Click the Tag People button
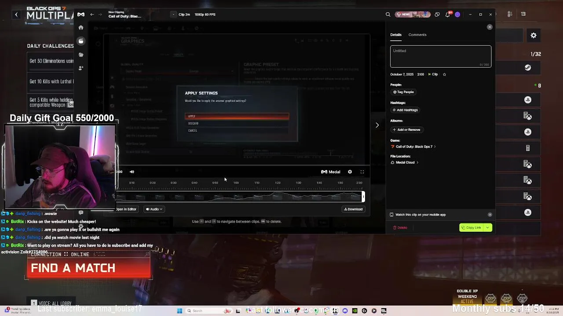The image size is (563, 316). (403, 92)
